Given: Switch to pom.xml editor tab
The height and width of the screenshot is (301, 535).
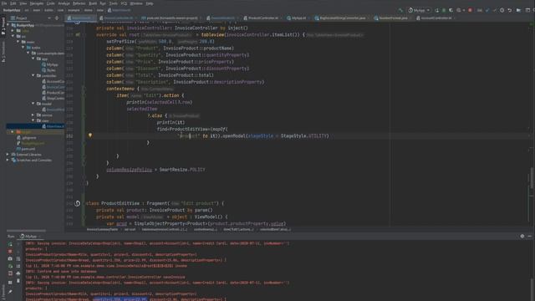Looking at the screenshot, I should [171, 18].
